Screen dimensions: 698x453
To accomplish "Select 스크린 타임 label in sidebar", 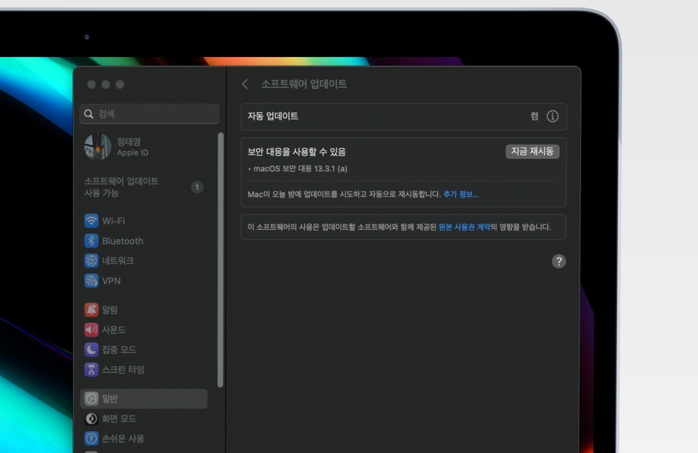I will 124,370.
